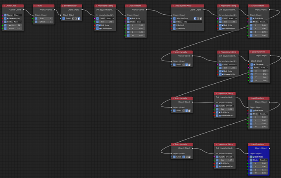This screenshot has width=281, height=178.
Task: Open Falloff Smooth dropdown above Size 1.17
Action: 230,157
